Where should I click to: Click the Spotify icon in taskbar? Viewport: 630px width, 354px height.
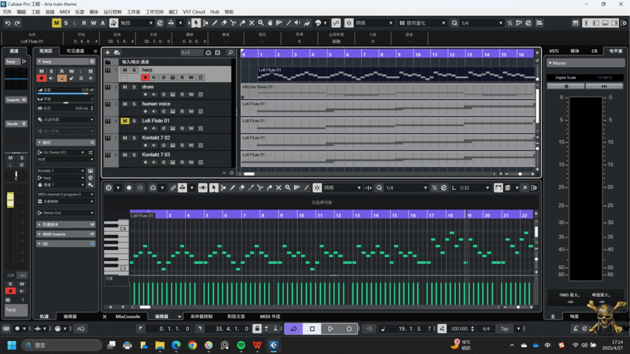[241, 345]
